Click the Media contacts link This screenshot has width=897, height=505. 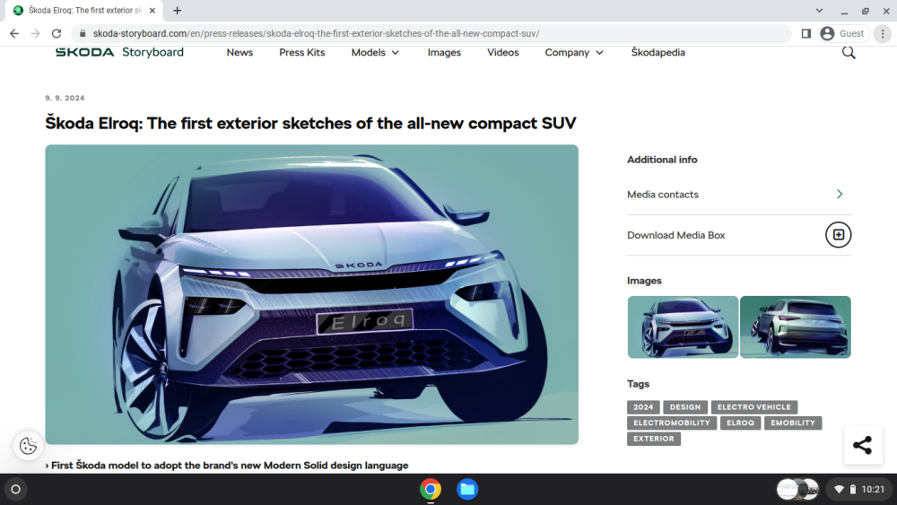tap(663, 195)
